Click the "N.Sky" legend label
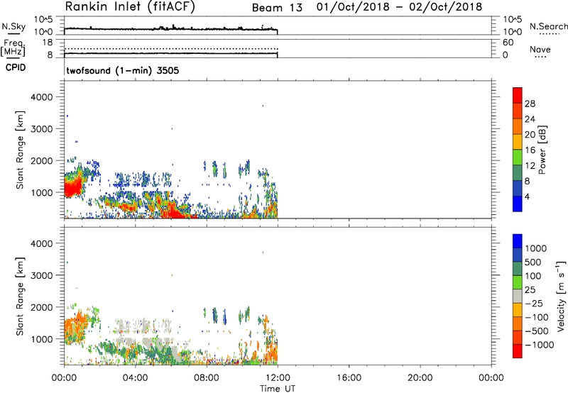 coord(13,26)
